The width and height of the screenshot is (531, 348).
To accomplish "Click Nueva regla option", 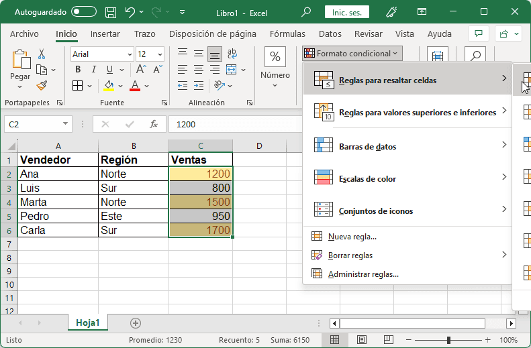I will coord(352,237).
